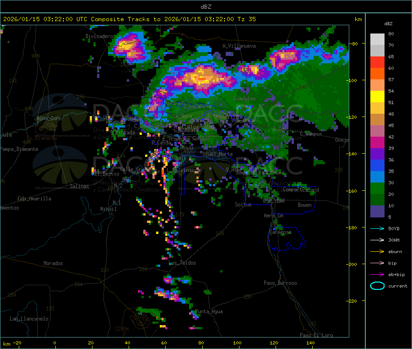Click the Los_Toldos map label
412x349 pixels.
[182, 263]
